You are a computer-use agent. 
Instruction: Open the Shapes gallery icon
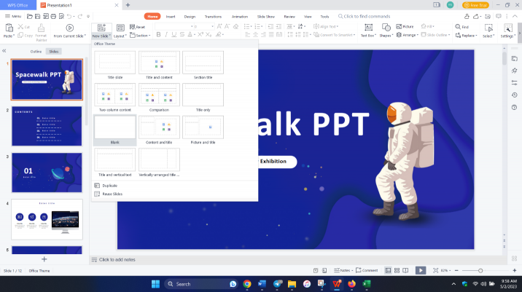385,27
